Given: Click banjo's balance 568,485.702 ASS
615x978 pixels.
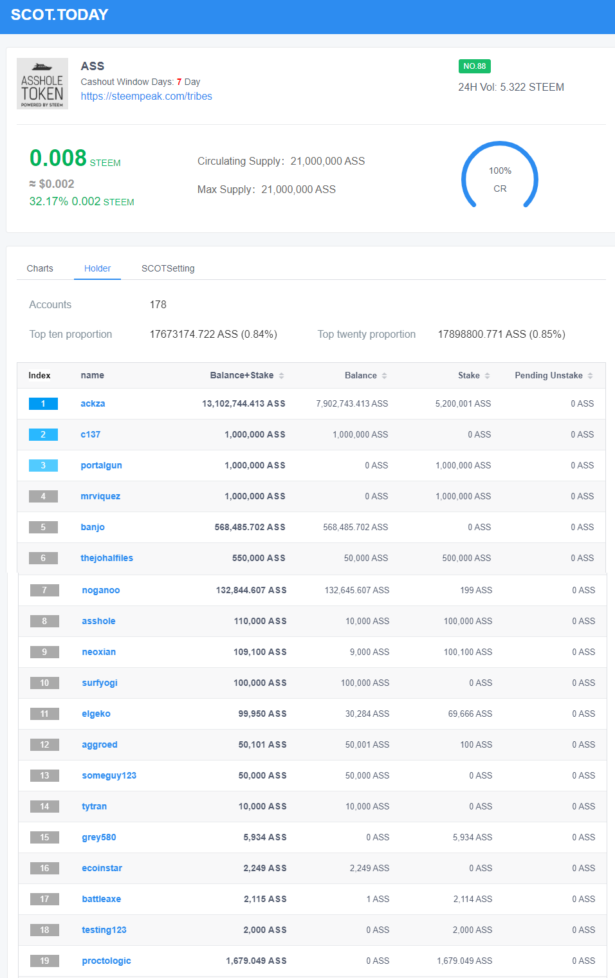Looking at the screenshot, I should (x=356, y=527).
